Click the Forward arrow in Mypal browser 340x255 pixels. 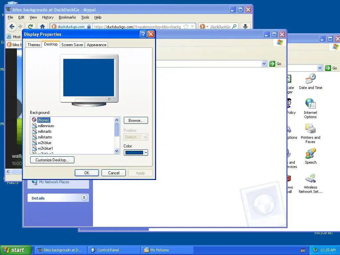(20, 27)
